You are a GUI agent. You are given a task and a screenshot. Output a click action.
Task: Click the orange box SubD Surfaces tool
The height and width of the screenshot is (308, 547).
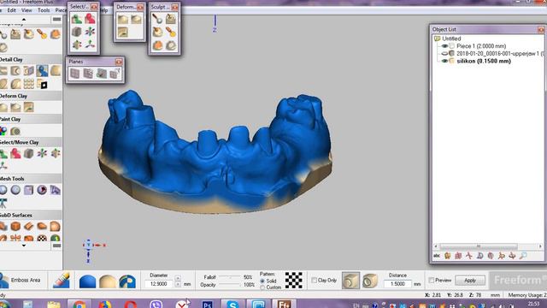(15, 226)
